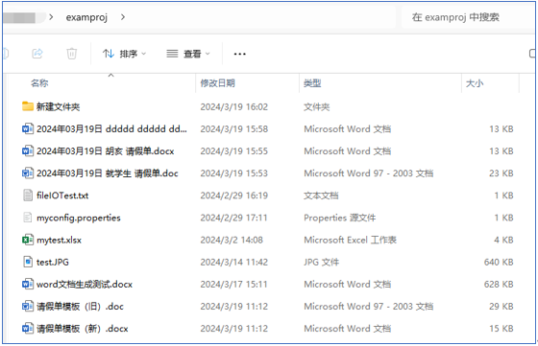This screenshot has height=346, width=538.
Task: Sort by 修改日期 column header
Action: coord(217,83)
